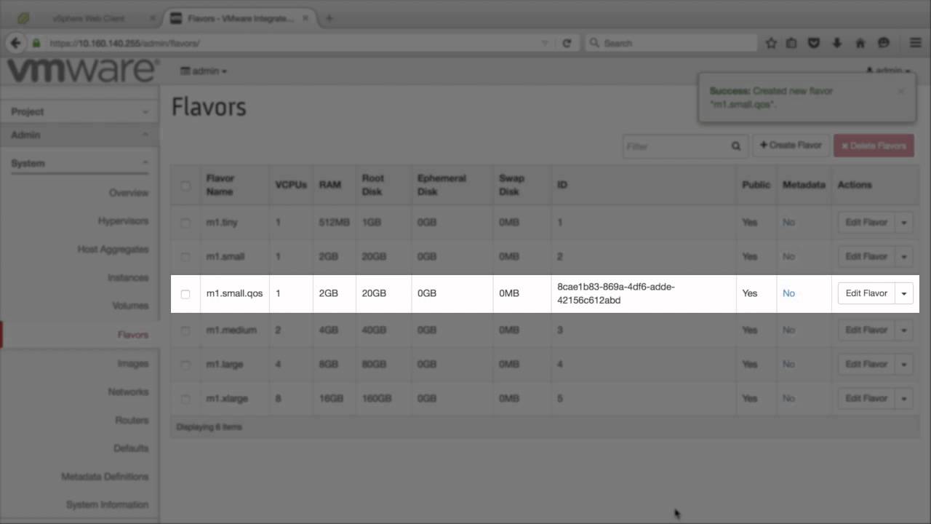Edit Flavor for m1.small.qos
This screenshot has height=524, width=931.
tap(866, 293)
